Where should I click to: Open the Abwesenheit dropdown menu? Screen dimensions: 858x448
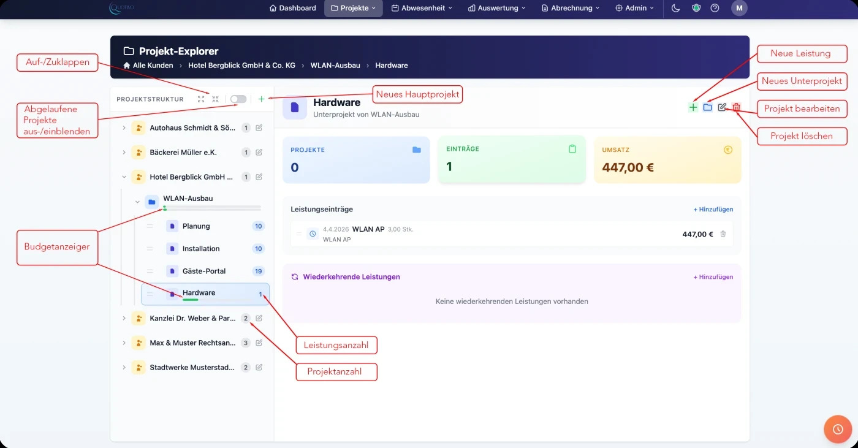coord(422,8)
